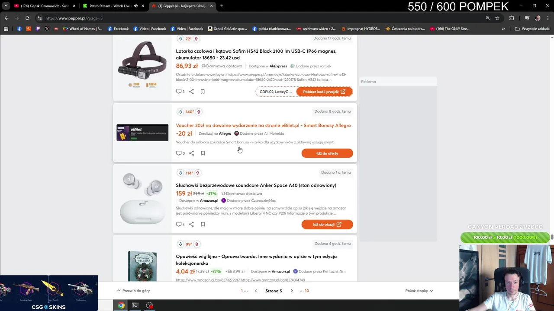Click Idź do okazji for Anker headphones
This screenshot has height=311, width=554.
327,225
